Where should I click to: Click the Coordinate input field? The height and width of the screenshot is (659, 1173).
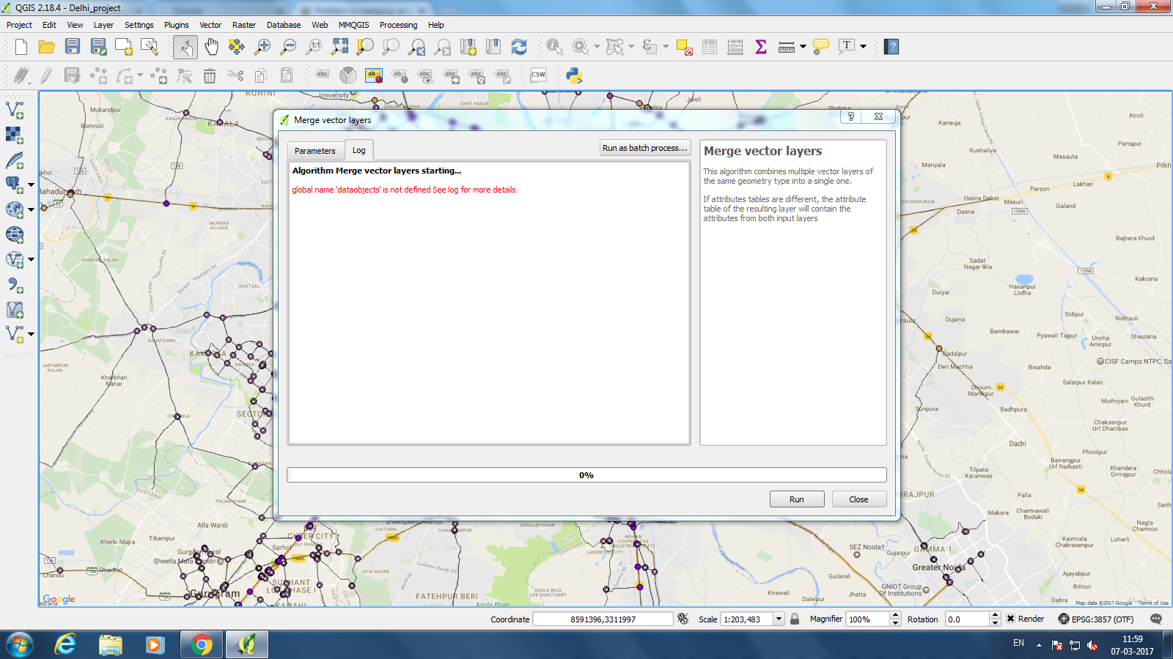click(x=603, y=619)
